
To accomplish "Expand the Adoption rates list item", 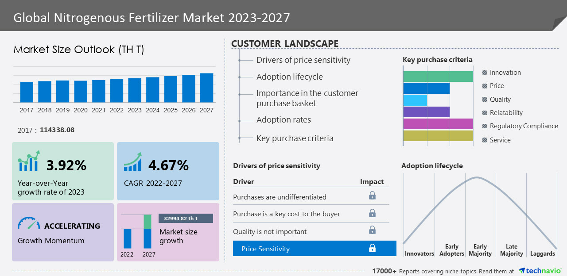I will tap(283, 120).
